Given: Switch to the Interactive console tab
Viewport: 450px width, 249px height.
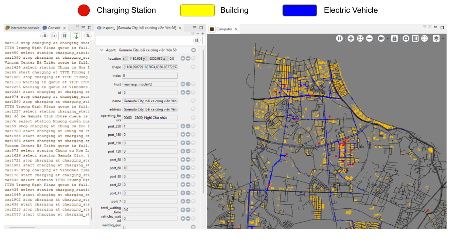Looking at the screenshot, I should (25, 28).
